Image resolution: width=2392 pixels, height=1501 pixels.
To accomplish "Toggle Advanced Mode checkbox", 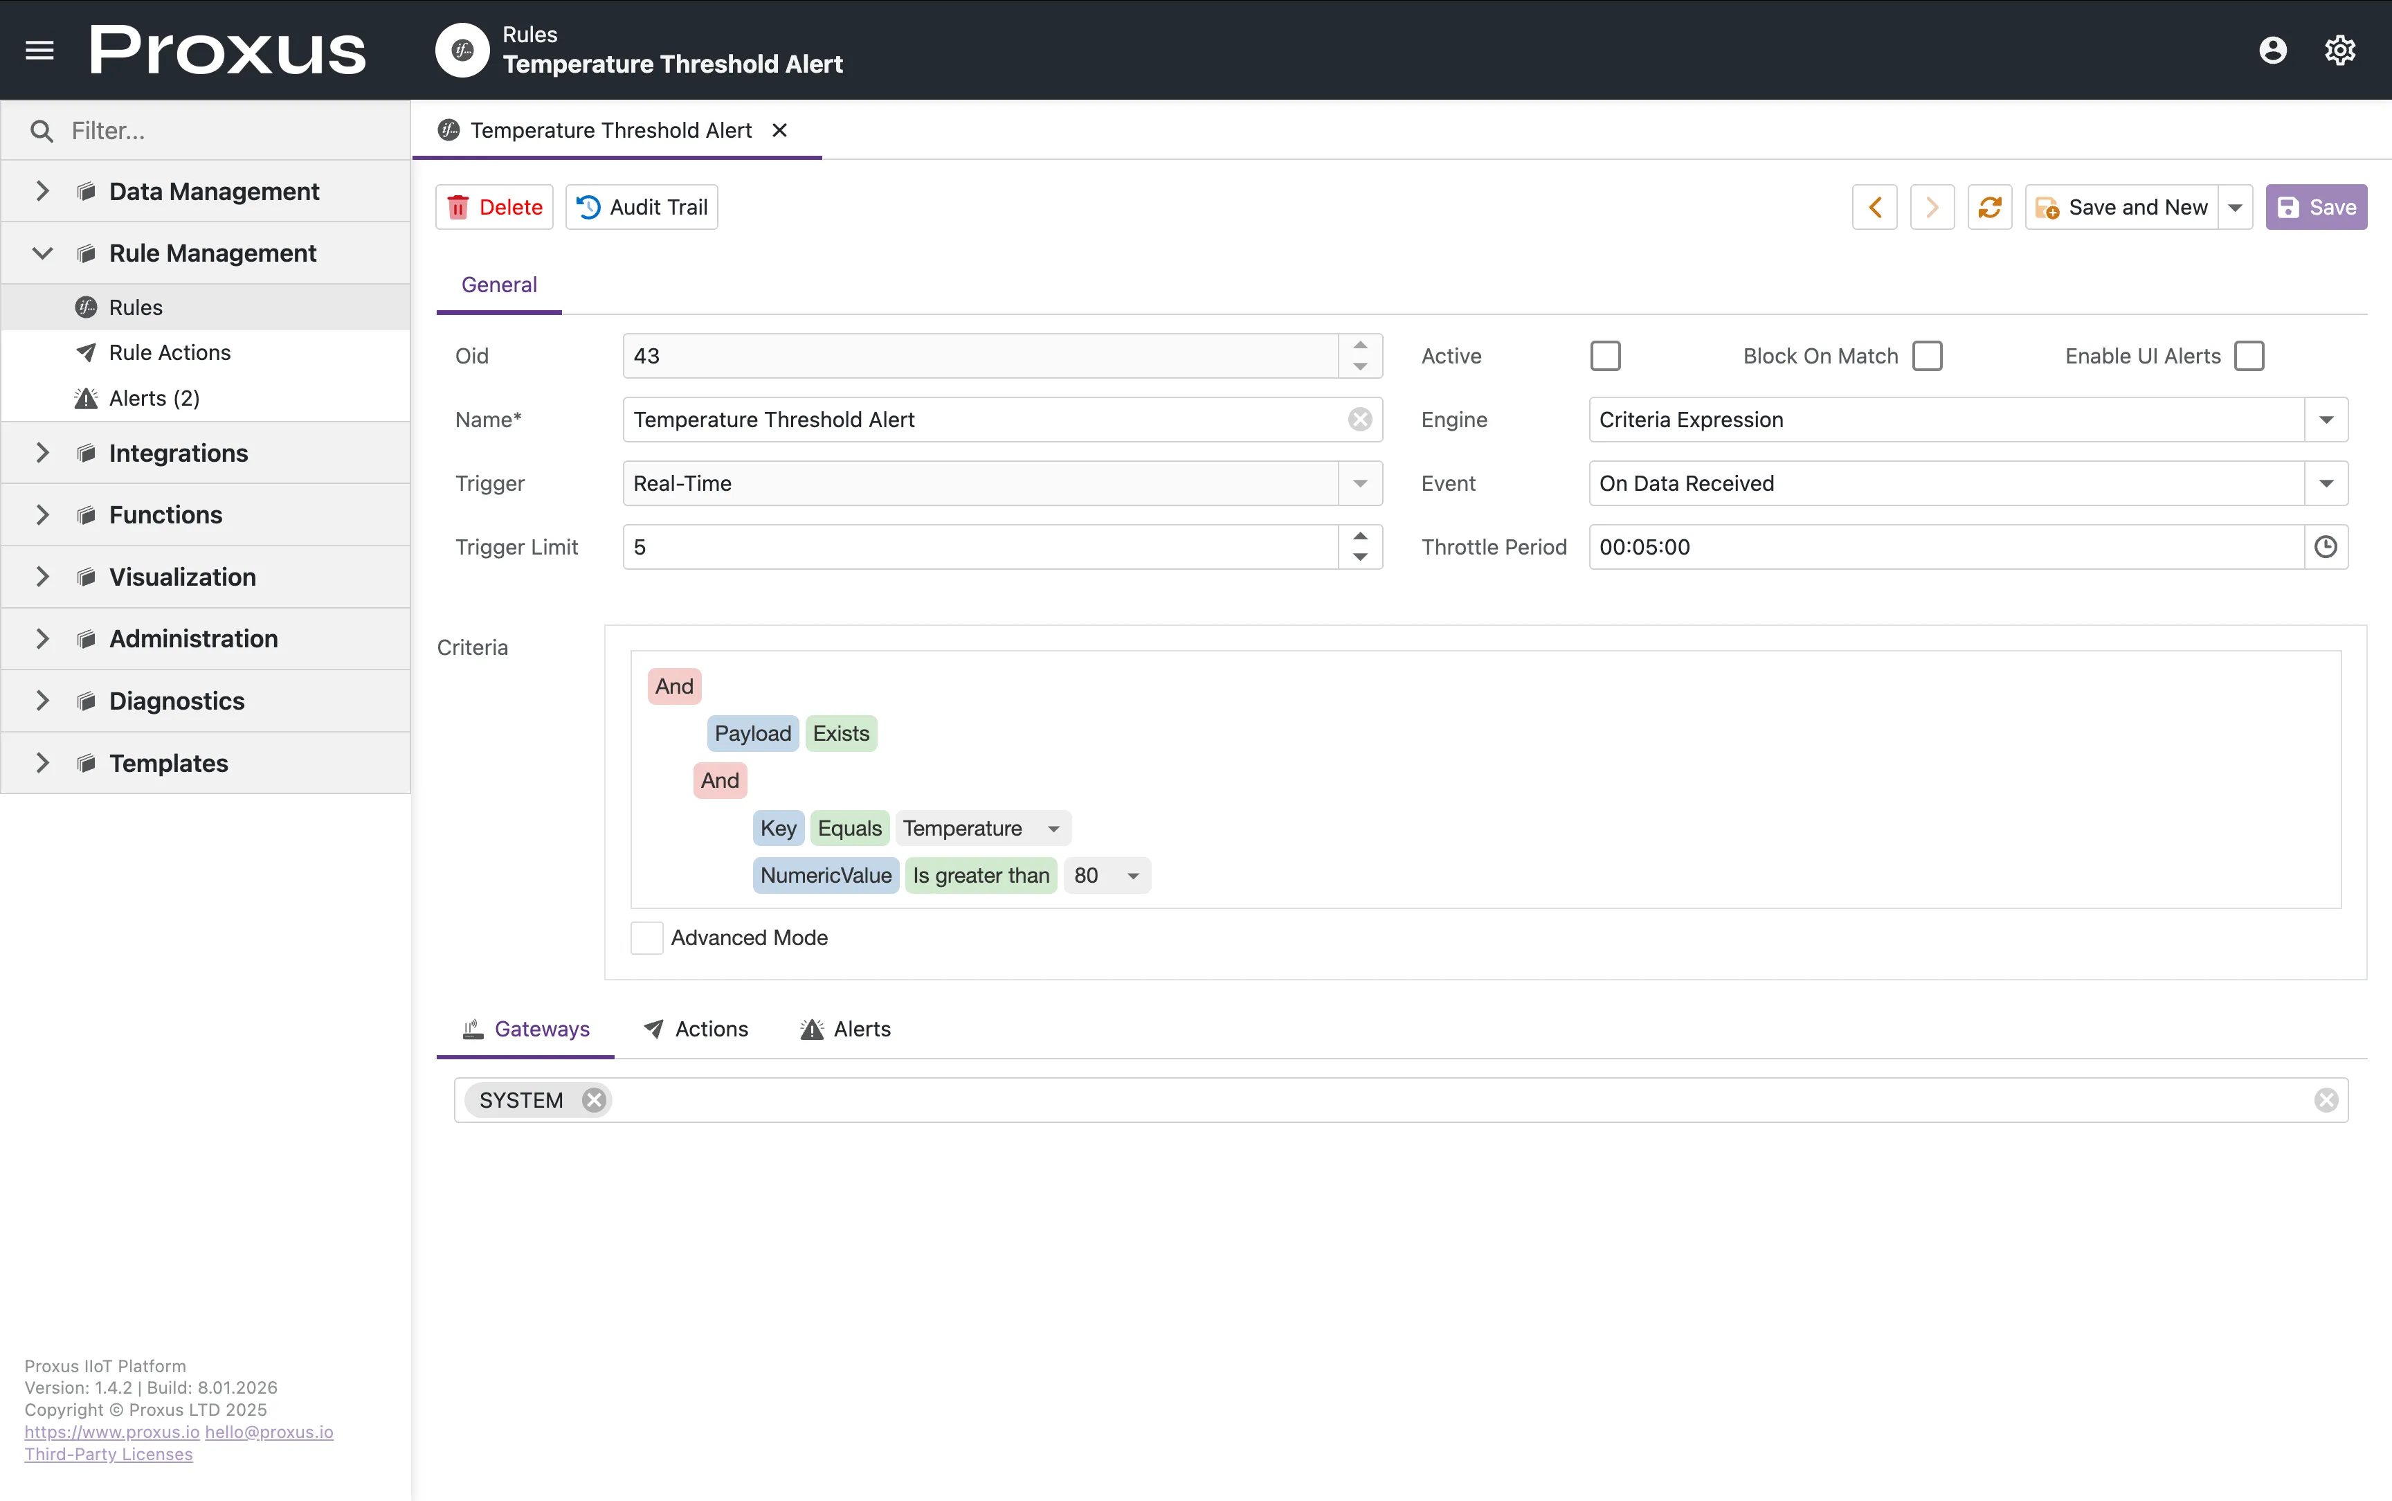I will [647, 937].
